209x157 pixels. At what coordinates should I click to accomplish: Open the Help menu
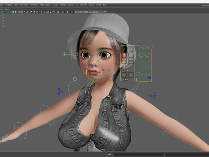(105, 5)
